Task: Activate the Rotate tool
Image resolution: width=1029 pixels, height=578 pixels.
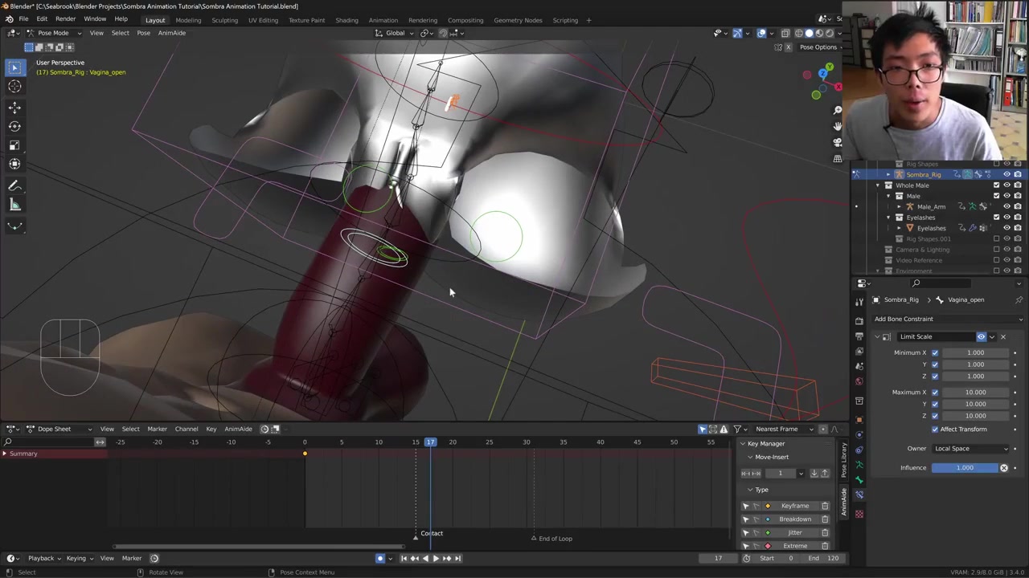Action: [14, 126]
